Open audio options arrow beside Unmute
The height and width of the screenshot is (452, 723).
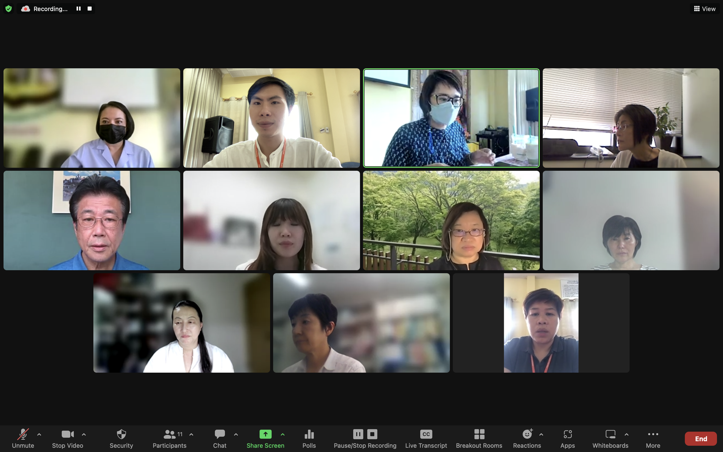pos(39,434)
